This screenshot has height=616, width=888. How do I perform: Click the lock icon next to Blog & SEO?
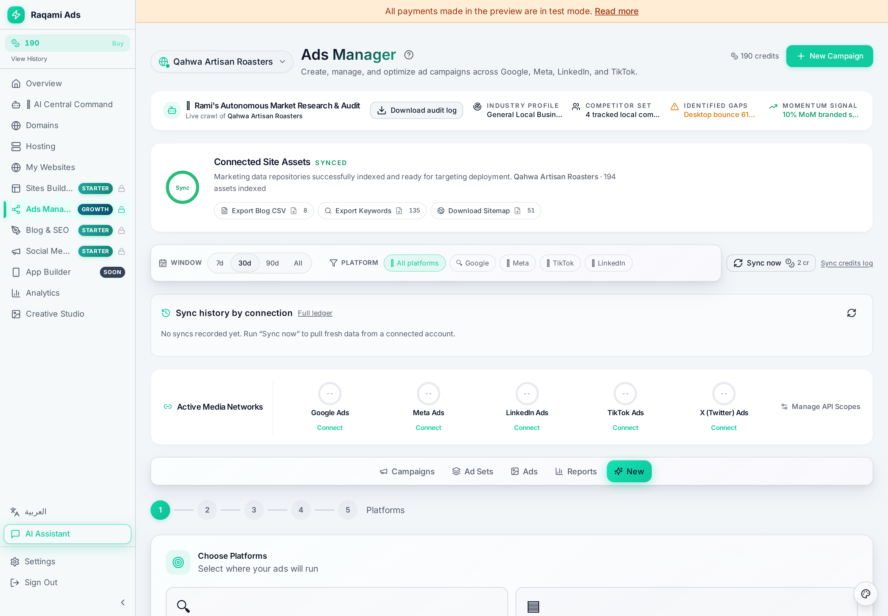point(121,230)
